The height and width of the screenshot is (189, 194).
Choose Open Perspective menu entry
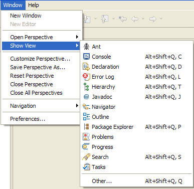point(42,37)
